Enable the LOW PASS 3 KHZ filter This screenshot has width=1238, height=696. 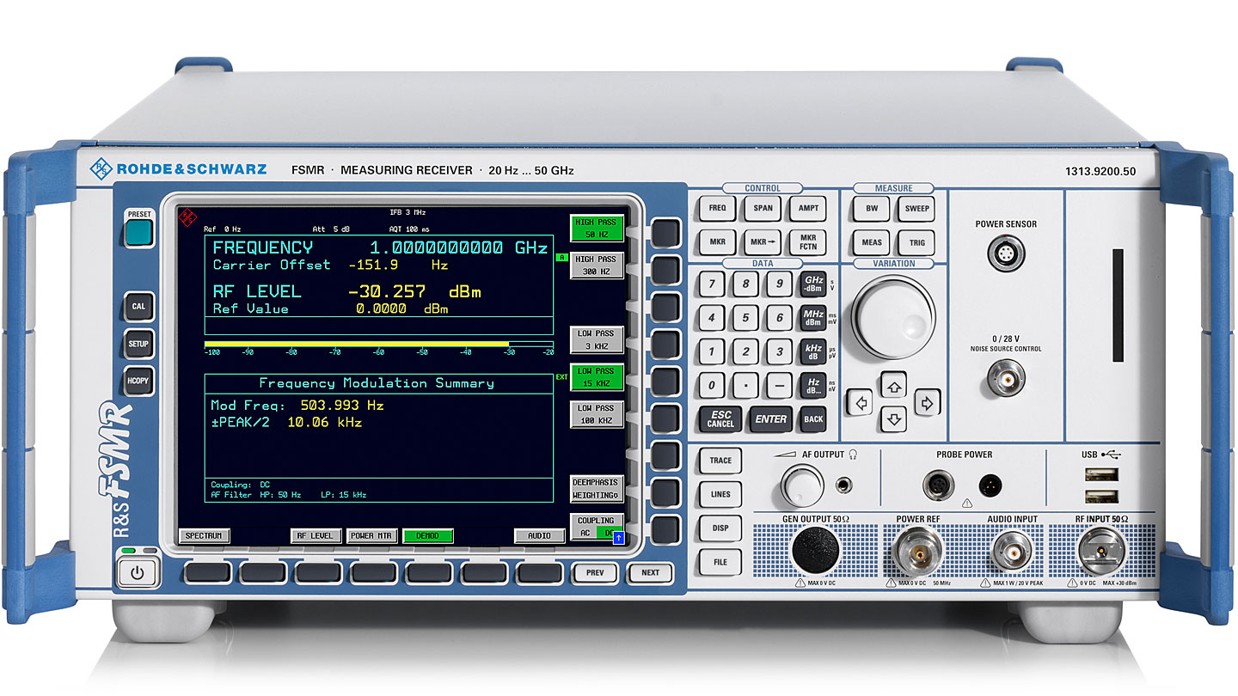pos(597,339)
